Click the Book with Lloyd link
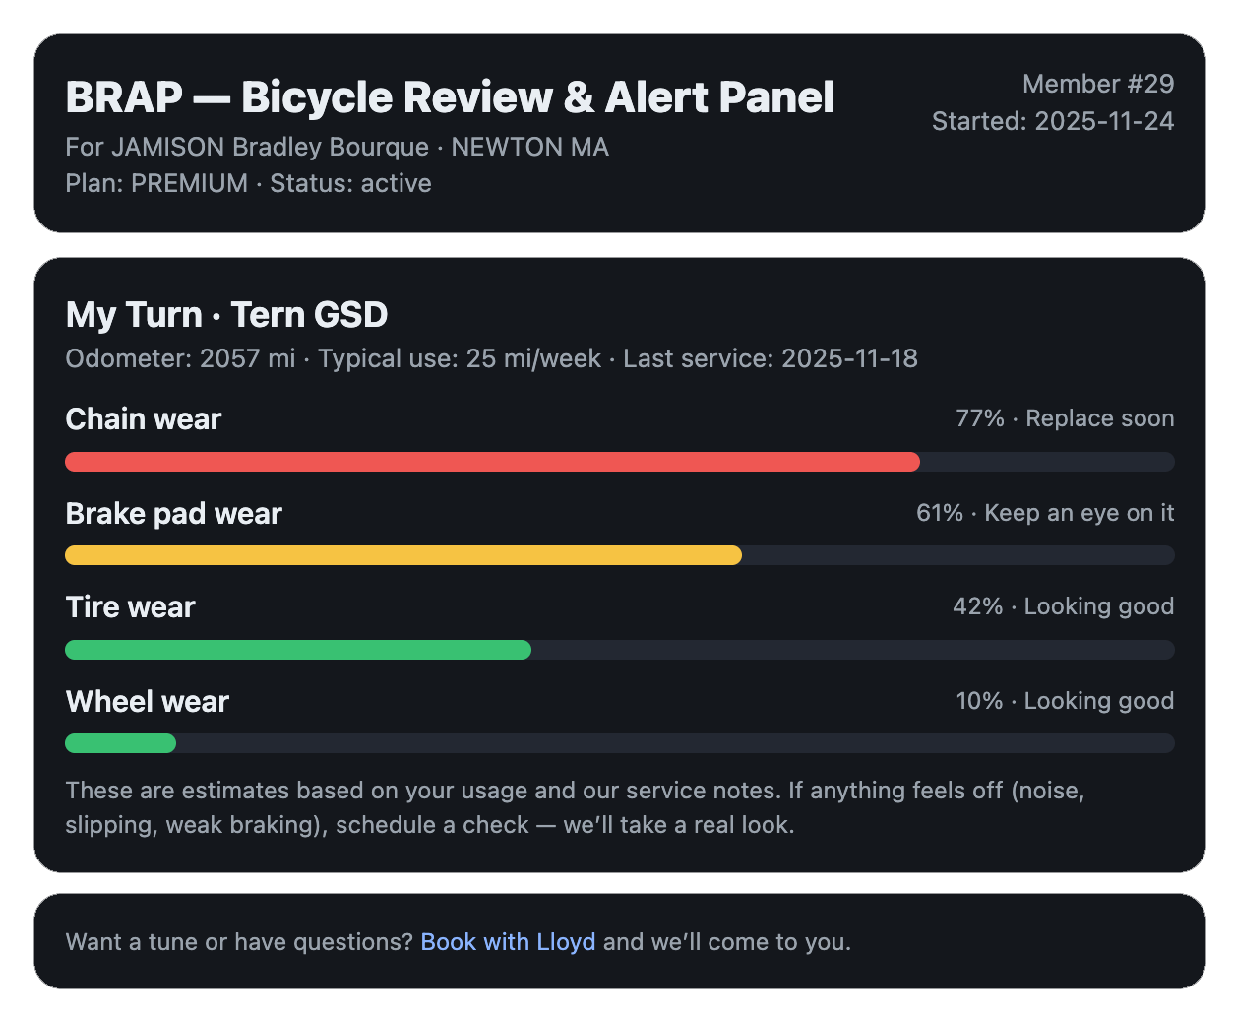This screenshot has width=1234, height=1018. click(508, 942)
